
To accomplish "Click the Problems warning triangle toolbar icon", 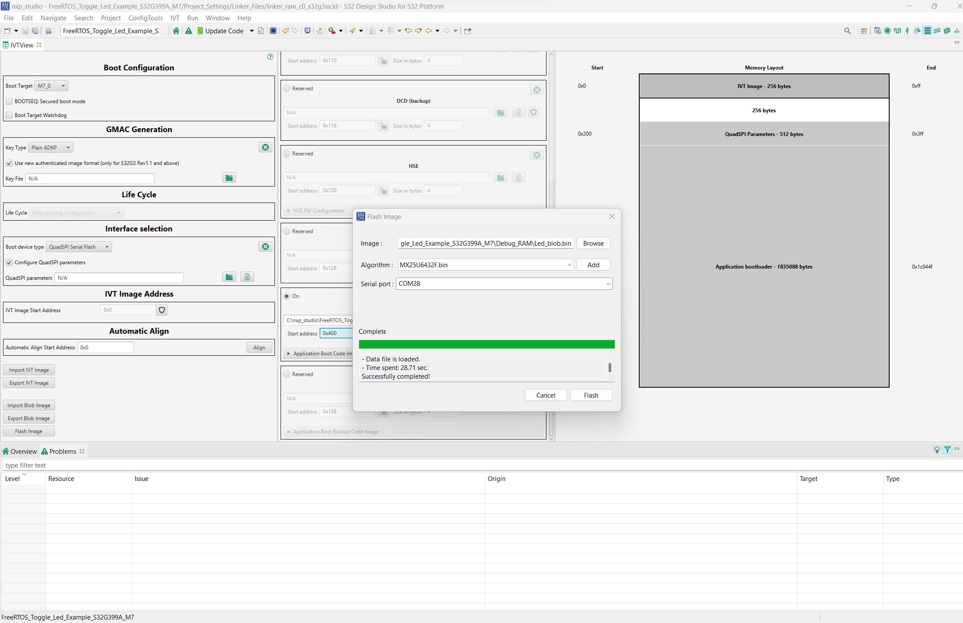I will 189,31.
